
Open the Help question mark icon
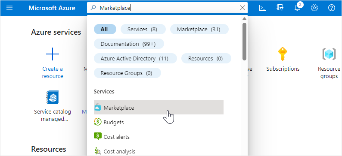click(x=332, y=8)
